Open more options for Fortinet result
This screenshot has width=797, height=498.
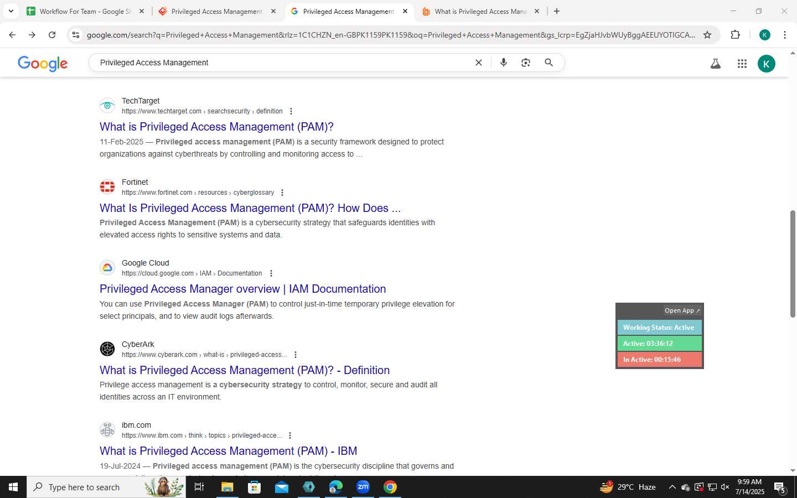pyautogui.click(x=282, y=193)
